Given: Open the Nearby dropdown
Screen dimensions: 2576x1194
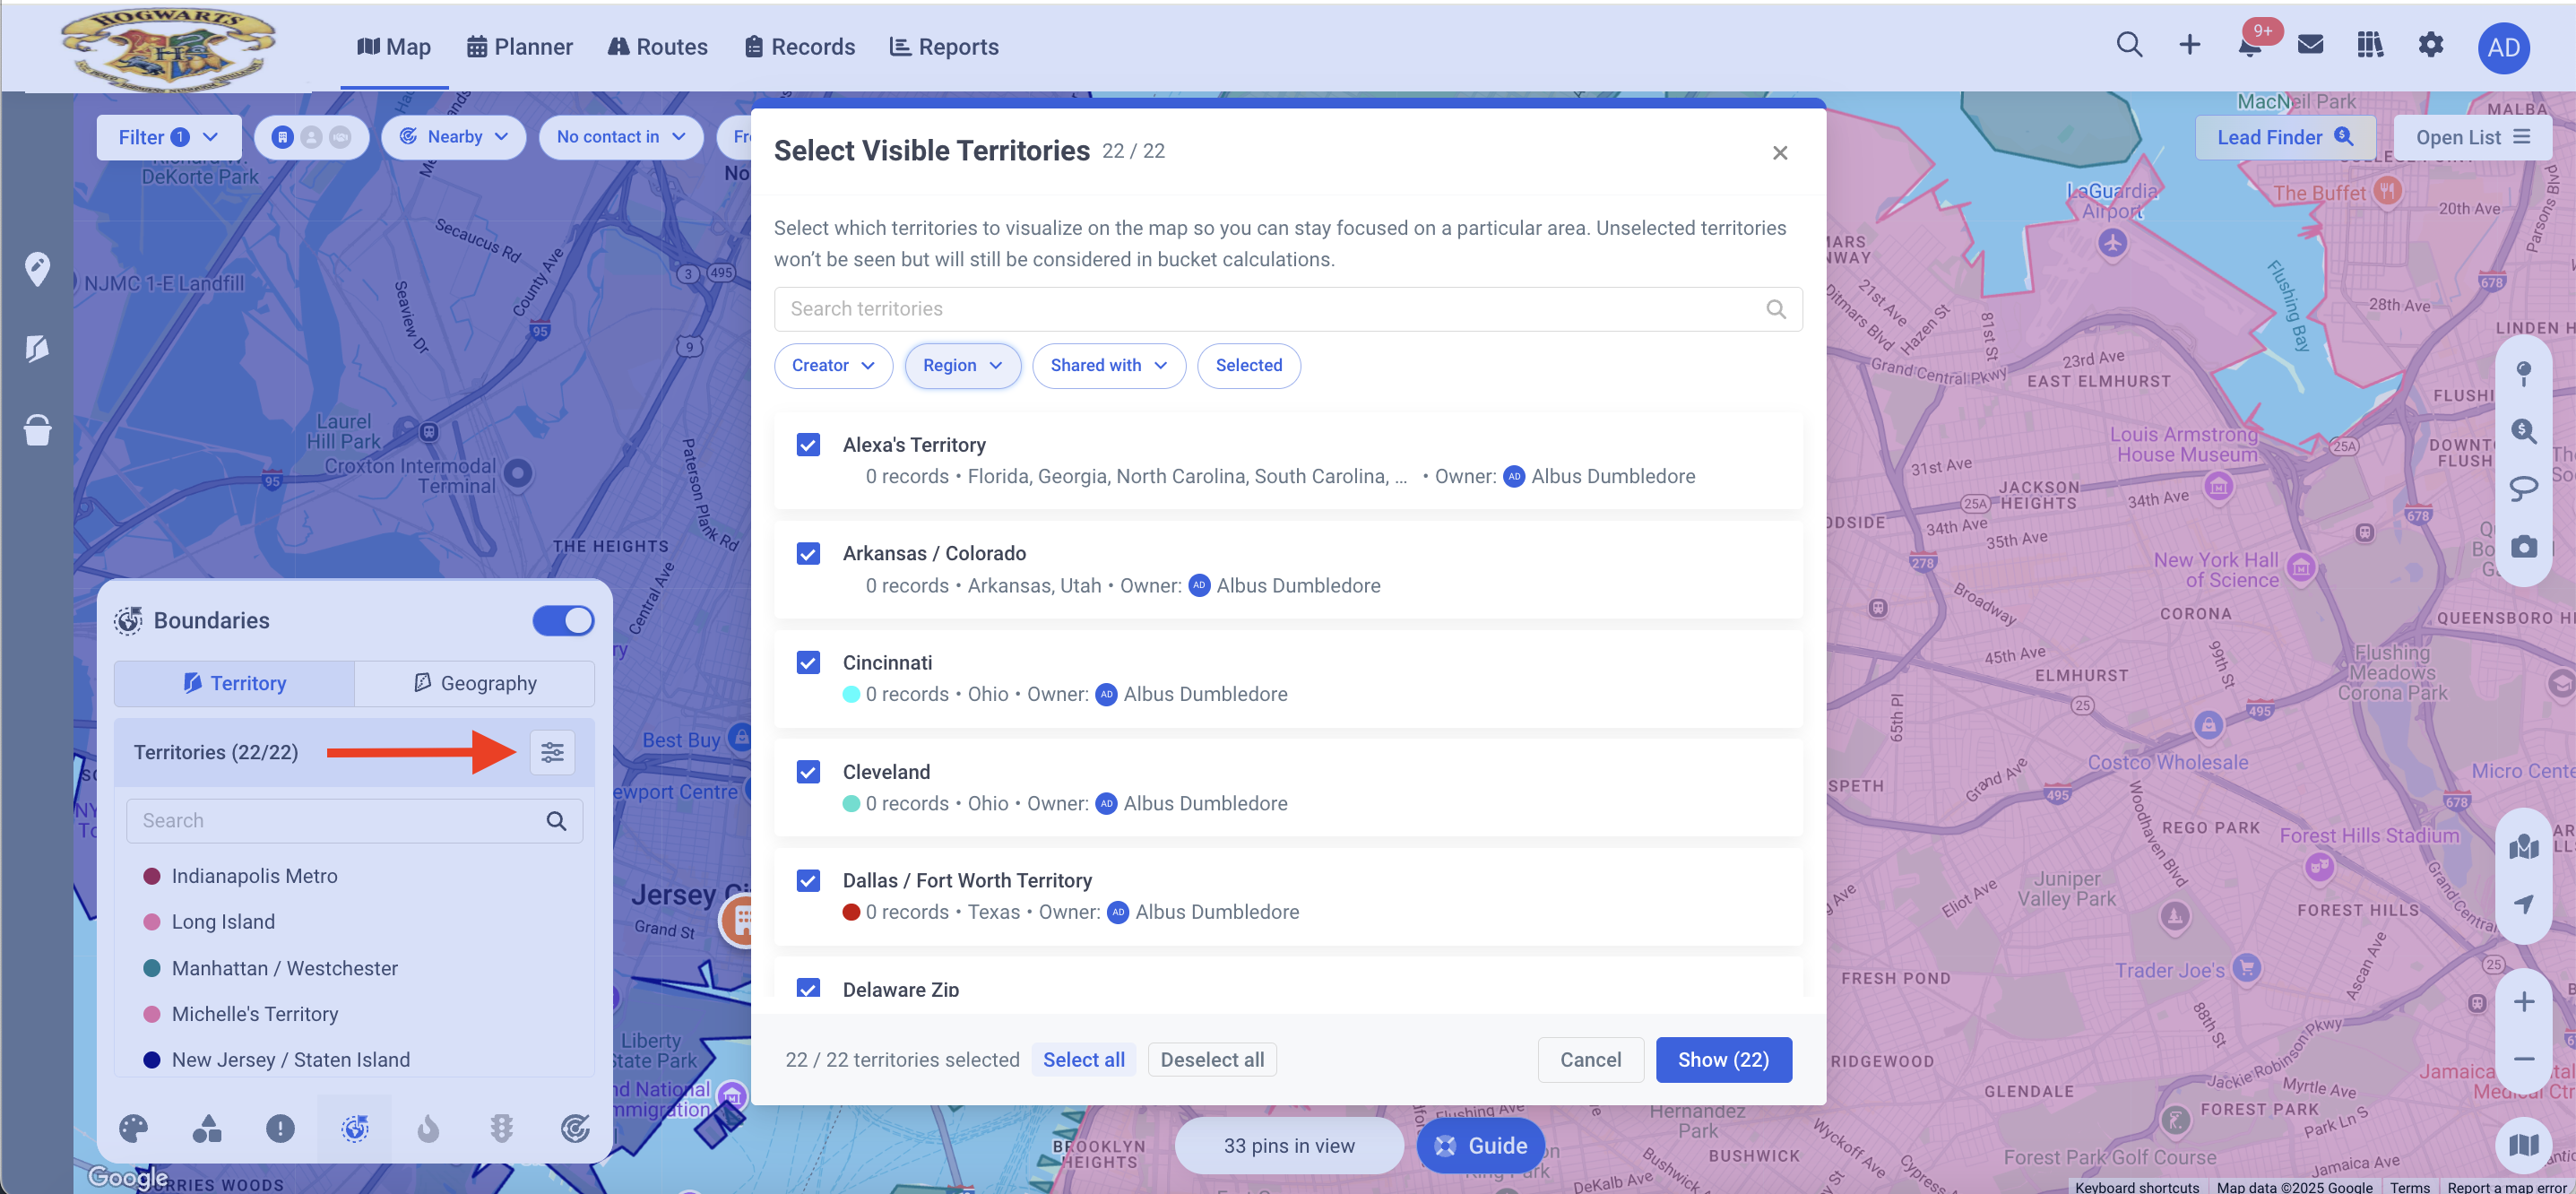Looking at the screenshot, I should [x=453, y=137].
